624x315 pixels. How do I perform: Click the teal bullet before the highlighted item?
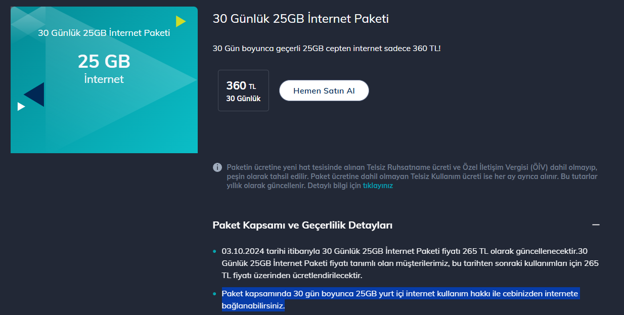click(x=214, y=294)
